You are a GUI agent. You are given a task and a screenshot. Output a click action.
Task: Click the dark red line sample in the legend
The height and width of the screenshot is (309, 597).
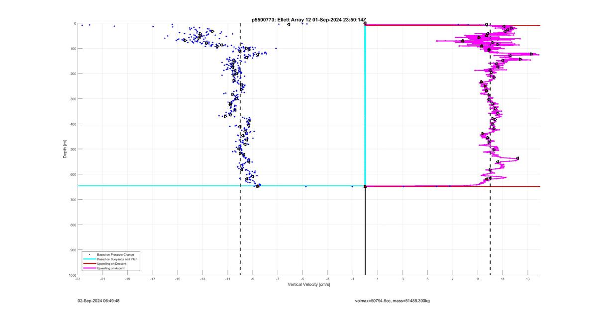pyautogui.click(x=89, y=264)
